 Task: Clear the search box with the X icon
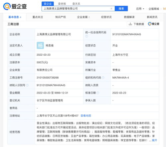coord(111,9)
